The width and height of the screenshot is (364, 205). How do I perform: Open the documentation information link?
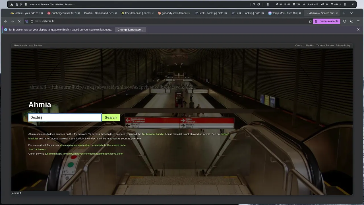point(75,145)
